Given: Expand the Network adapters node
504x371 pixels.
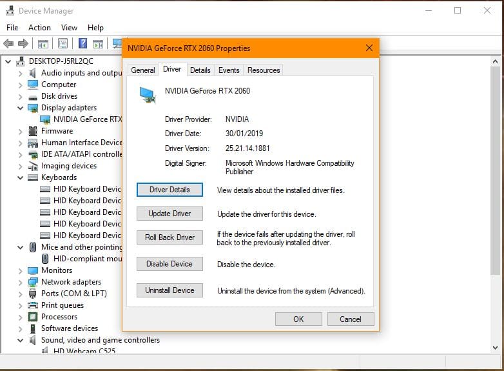Looking at the screenshot, I should (x=20, y=283).
